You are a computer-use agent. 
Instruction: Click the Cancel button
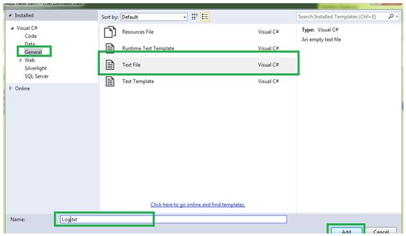381,231
